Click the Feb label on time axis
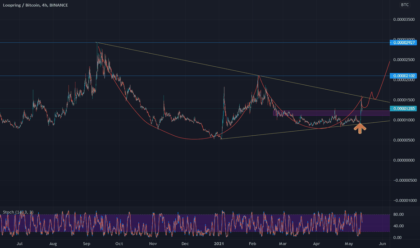The width and height of the screenshot is (420, 248). click(x=252, y=243)
